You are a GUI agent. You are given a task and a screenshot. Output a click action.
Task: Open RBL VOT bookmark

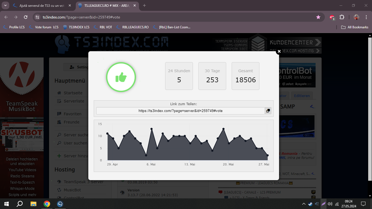click(103, 27)
